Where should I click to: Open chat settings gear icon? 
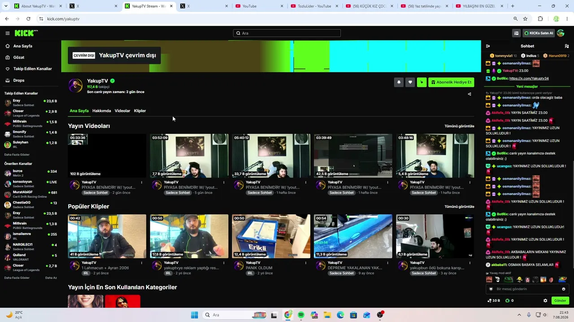[545, 301]
